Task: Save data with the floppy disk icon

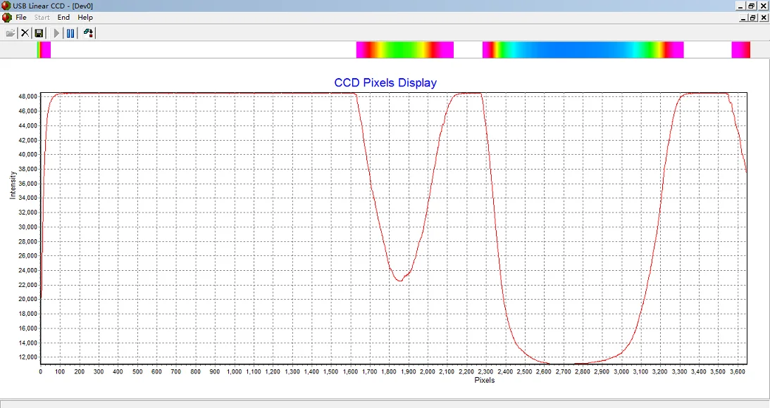Action: [x=39, y=33]
